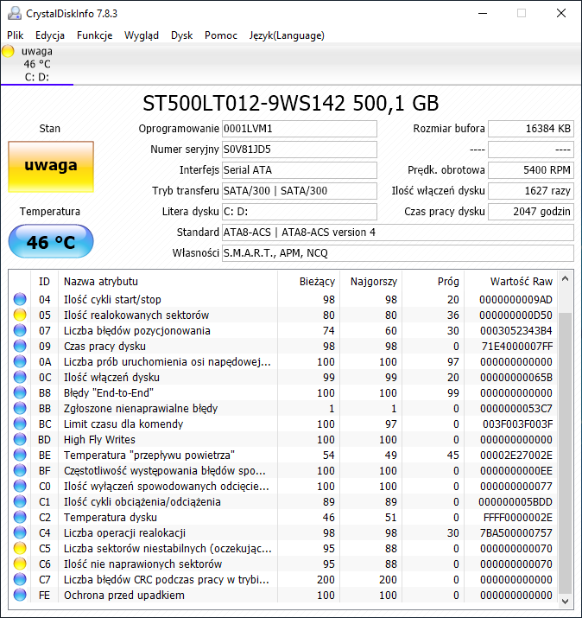Click the status orb next to ID 07
Viewport: 582px width, 618px height.
point(20,331)
